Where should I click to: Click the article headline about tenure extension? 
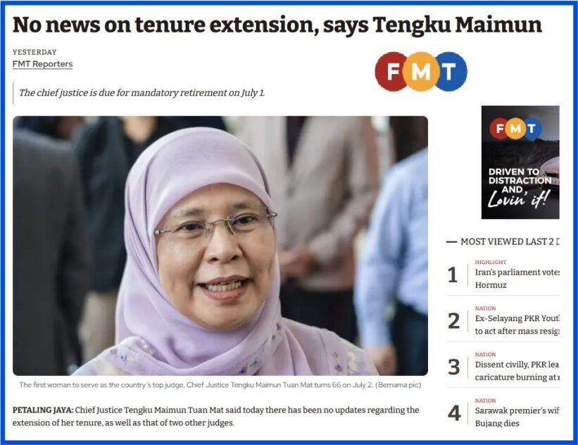277,25
